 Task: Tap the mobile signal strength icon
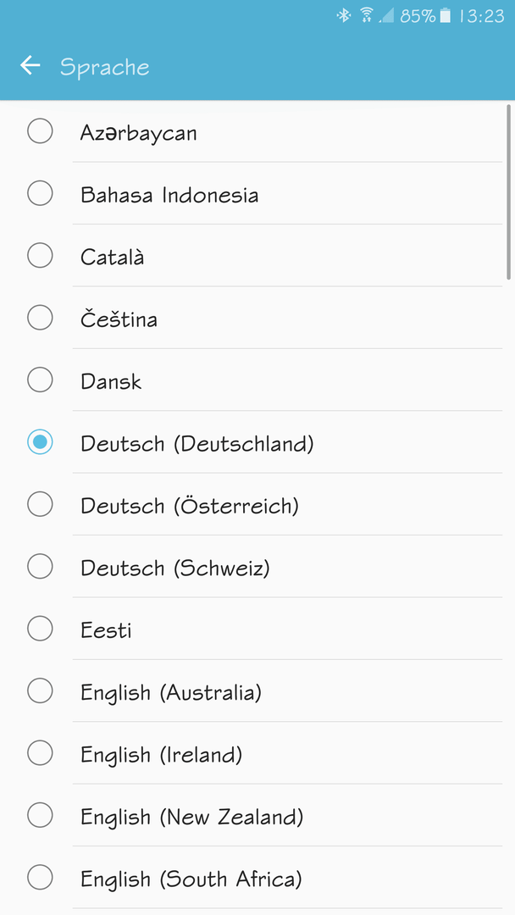click(x=386, y=16)
